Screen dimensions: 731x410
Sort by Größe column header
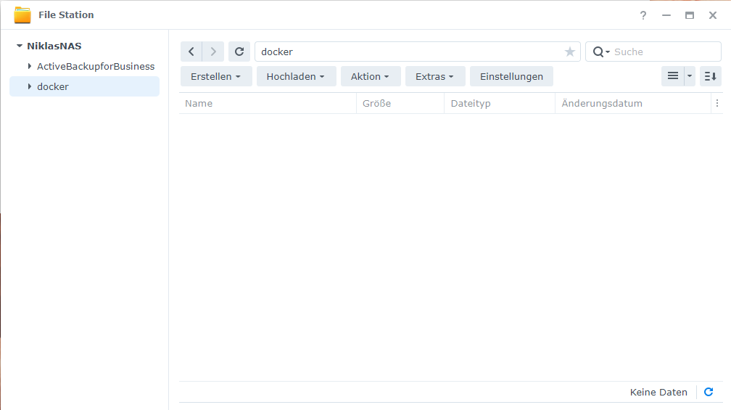tap(400, 104)
